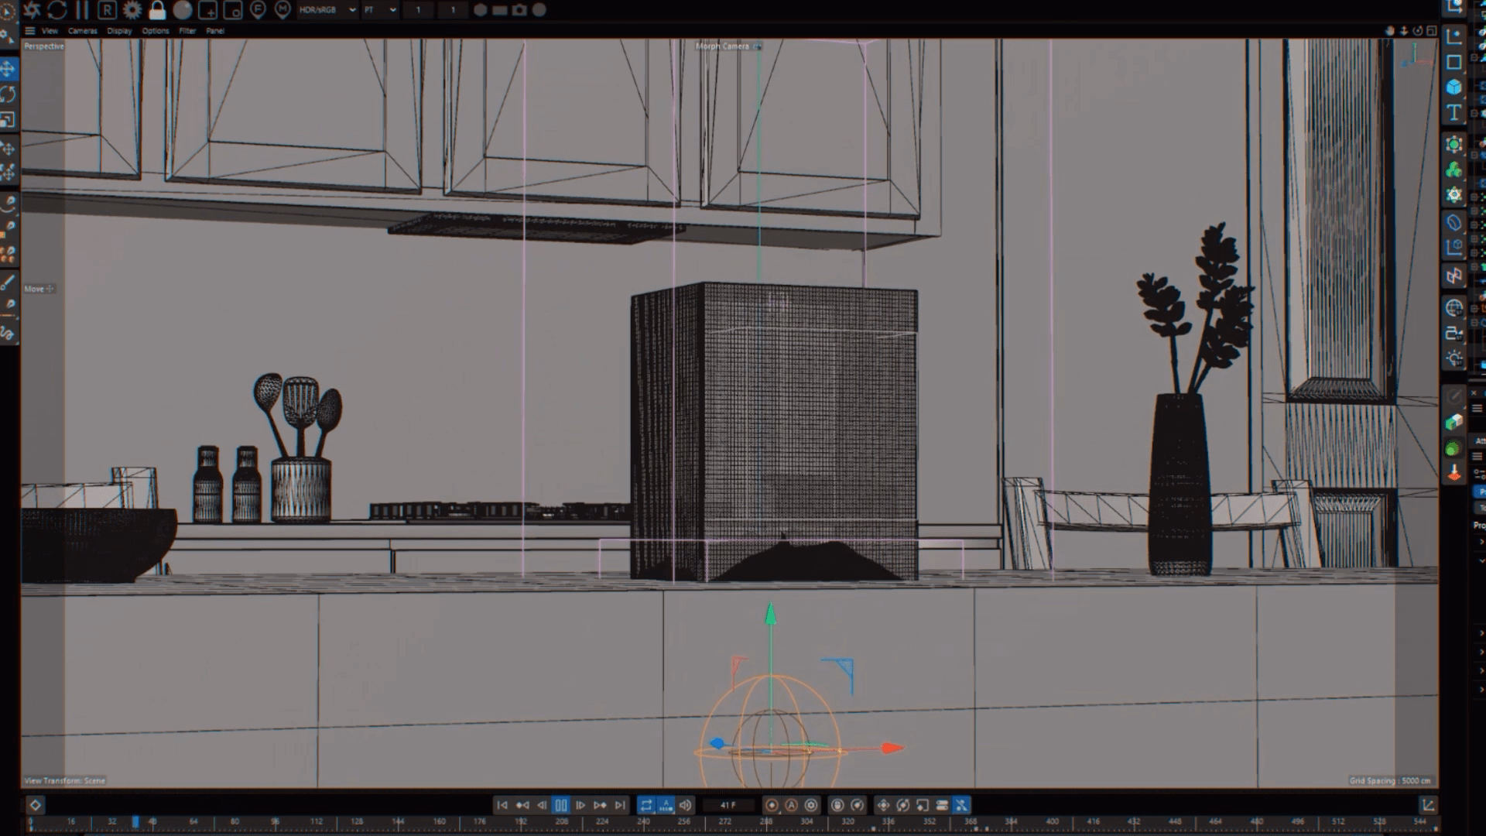Toggle scale key channel icon

pyautogui.click(x=923, y=805)
